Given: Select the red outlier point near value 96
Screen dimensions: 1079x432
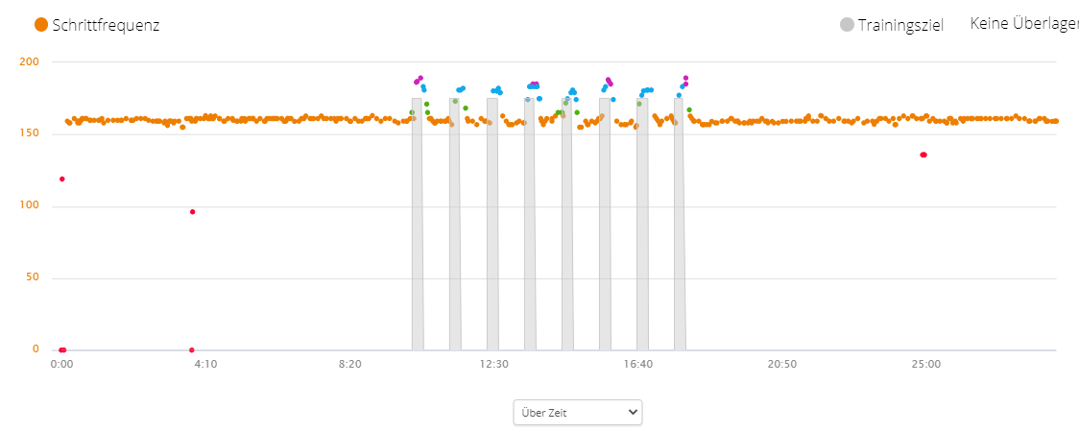Looking at the screenshot, I should (x=192, y=212).
